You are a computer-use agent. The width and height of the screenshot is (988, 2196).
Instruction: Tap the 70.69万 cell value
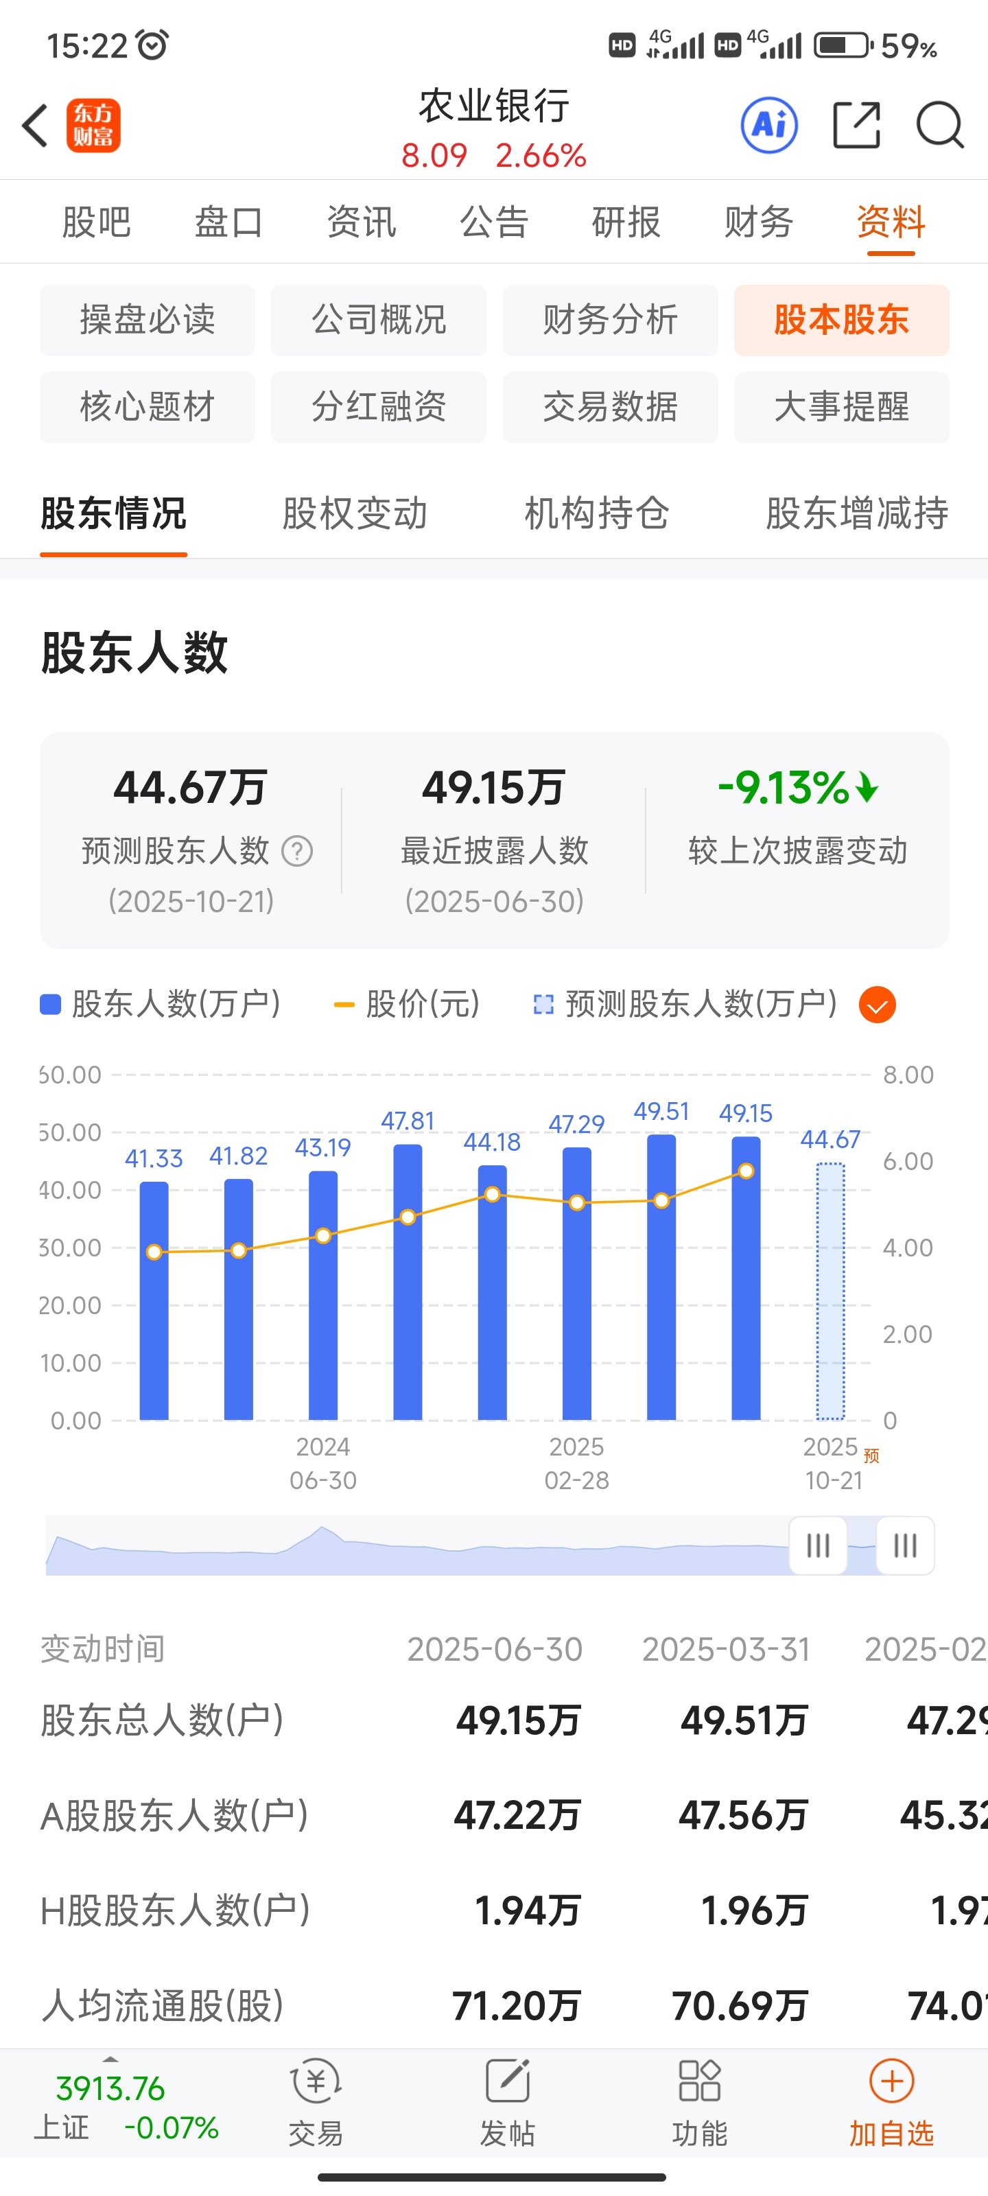tap(740, 2005)
